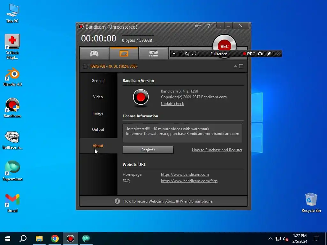The image size is (327, 245).
Task: Click the small dash tray button in title bar
Action: [220, 26]
